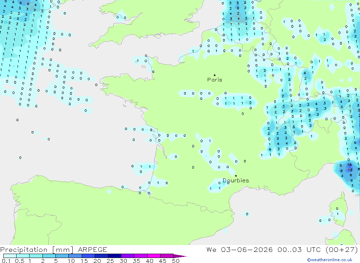
Task: Select the 40–45 mm magenta swatch
Action: pos(154,256)
